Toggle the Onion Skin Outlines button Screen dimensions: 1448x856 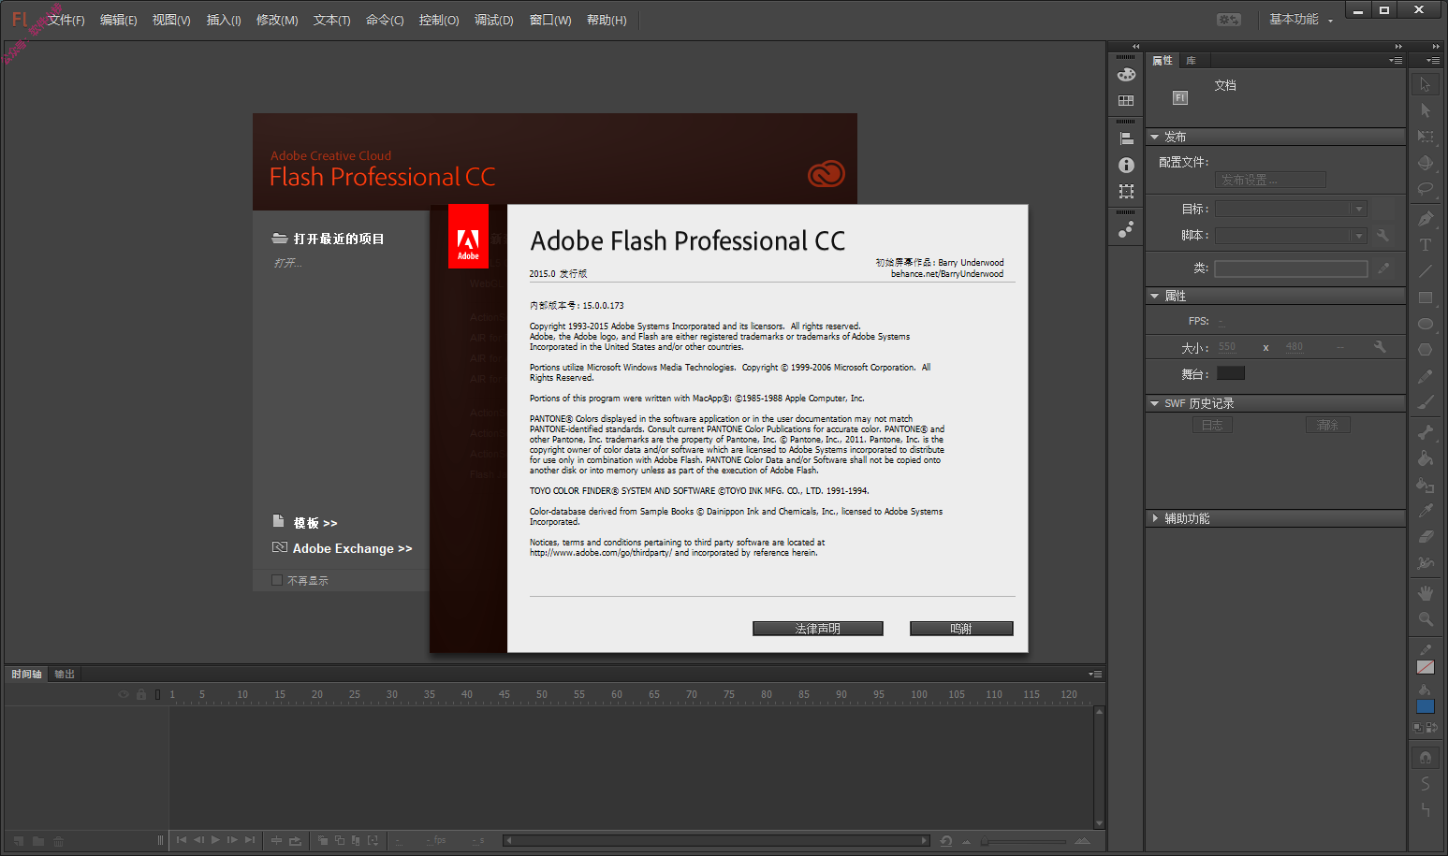pos(340,840)
